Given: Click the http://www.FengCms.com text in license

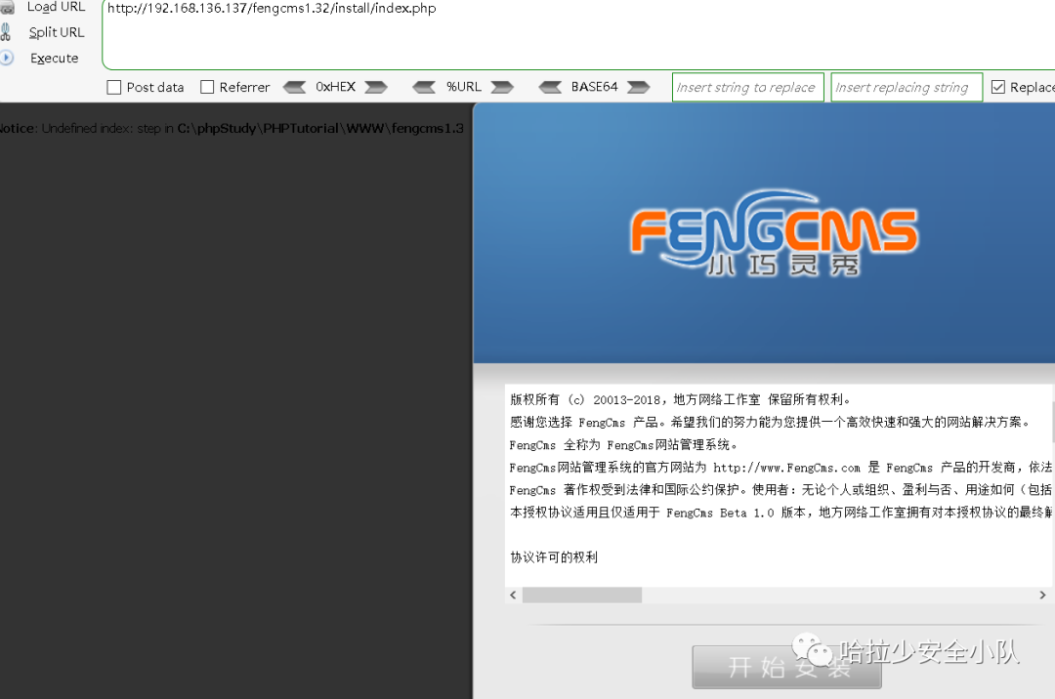Looking at the screenshot, I should pyautogui.click(x=786, y=468).
